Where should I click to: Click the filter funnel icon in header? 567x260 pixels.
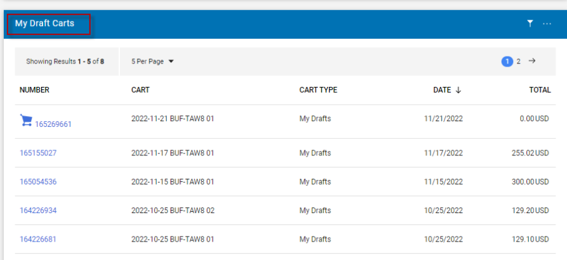coord(530,23)
